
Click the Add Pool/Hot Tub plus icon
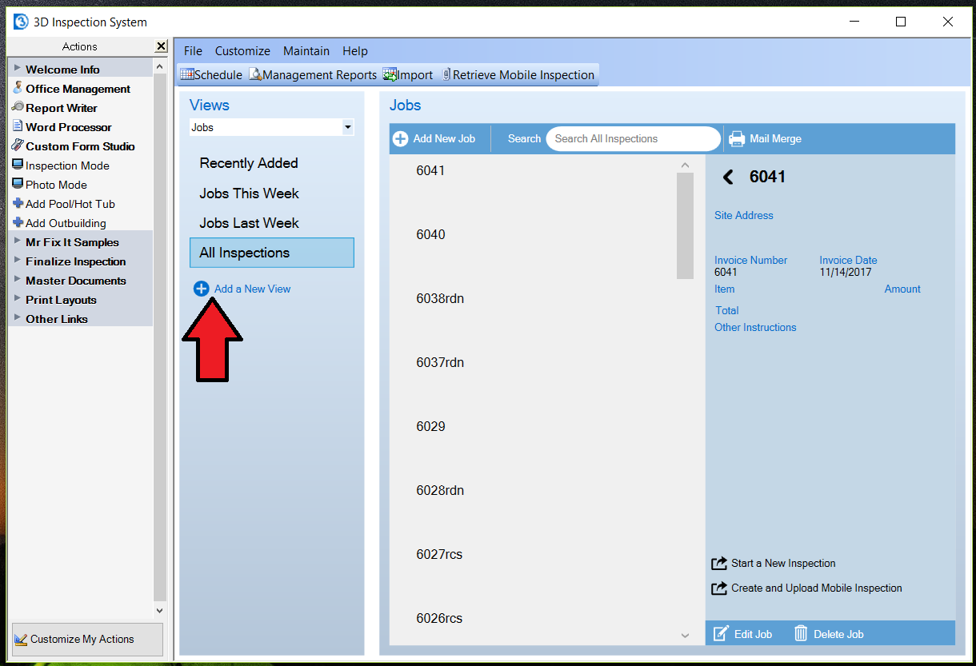tap(18, 203)
